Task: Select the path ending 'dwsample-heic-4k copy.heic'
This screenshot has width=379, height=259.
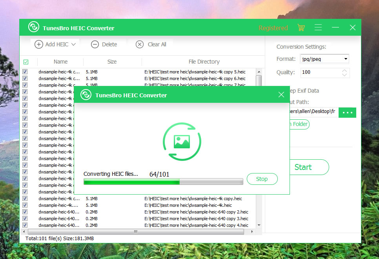Action: pyautogui.click(x=193, y=199)
